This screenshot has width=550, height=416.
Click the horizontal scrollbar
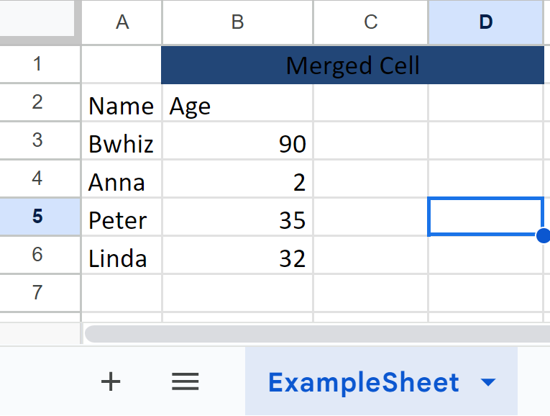coord(316,334)
